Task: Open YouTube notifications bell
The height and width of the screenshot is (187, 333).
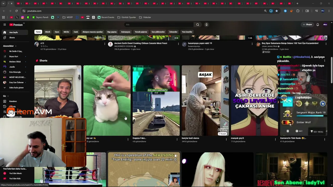Action: click(x=318, y=25)
